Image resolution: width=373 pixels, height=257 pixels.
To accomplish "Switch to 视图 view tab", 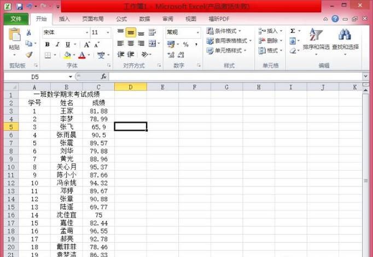I will coord(191,19).
